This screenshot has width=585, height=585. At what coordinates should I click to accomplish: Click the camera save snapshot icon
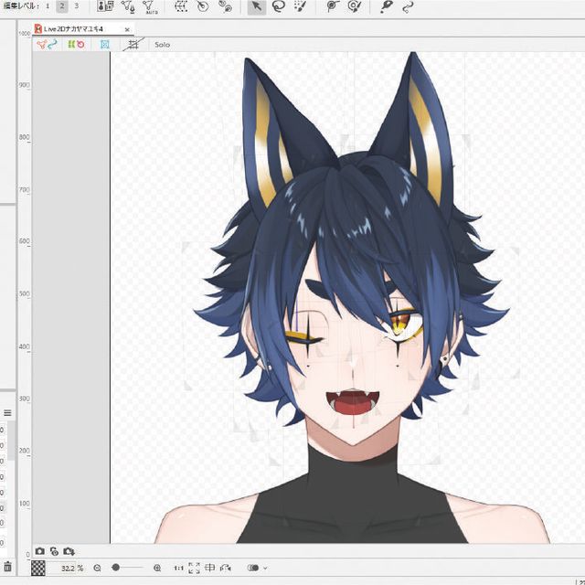(69, 551)
